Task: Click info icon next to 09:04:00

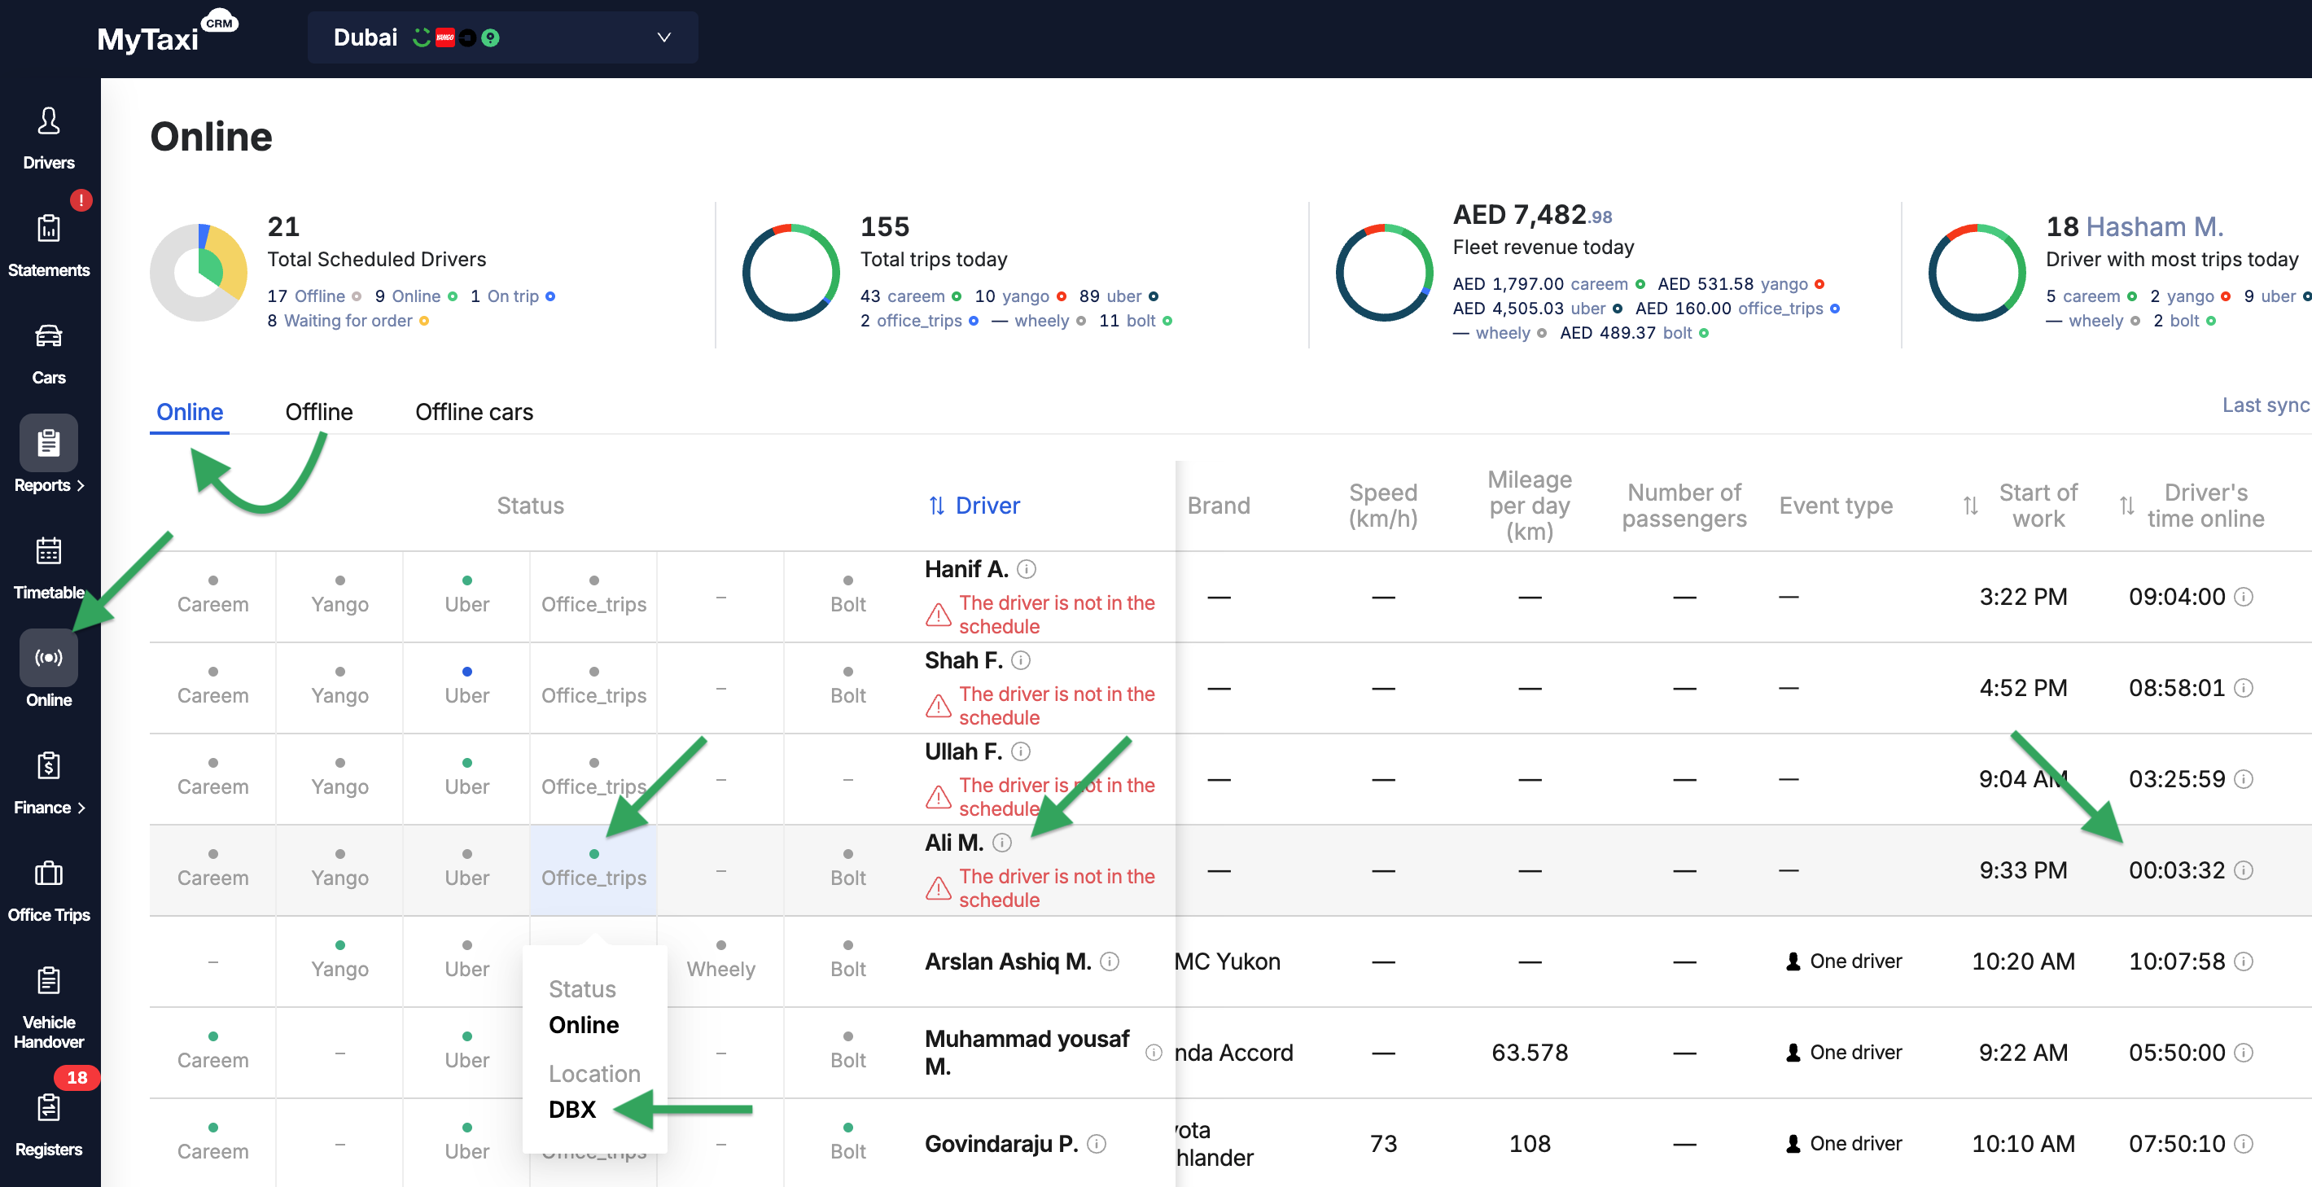Action: pyautogui.click(x=2243, y=597)
